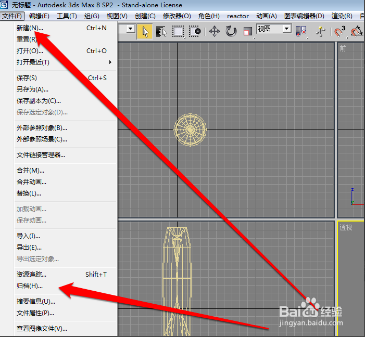The image size is (365, 337).
Task: Click the 透视 viewport label
Action: point(346,227)
